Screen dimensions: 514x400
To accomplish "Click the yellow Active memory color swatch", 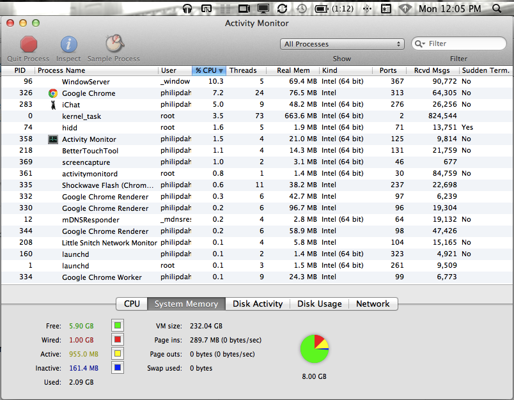I will 118,354.
